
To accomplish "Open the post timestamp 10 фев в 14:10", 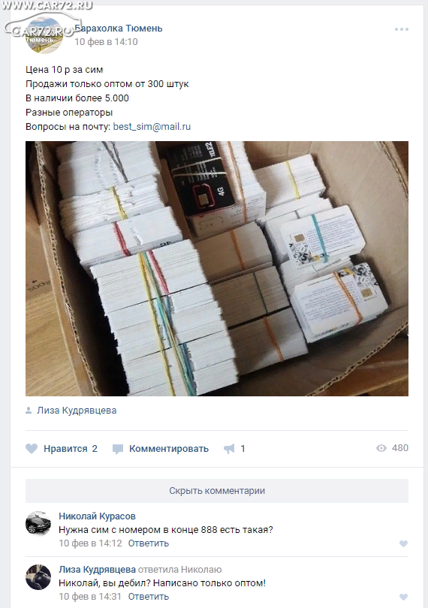I will [x=106, y=42].
